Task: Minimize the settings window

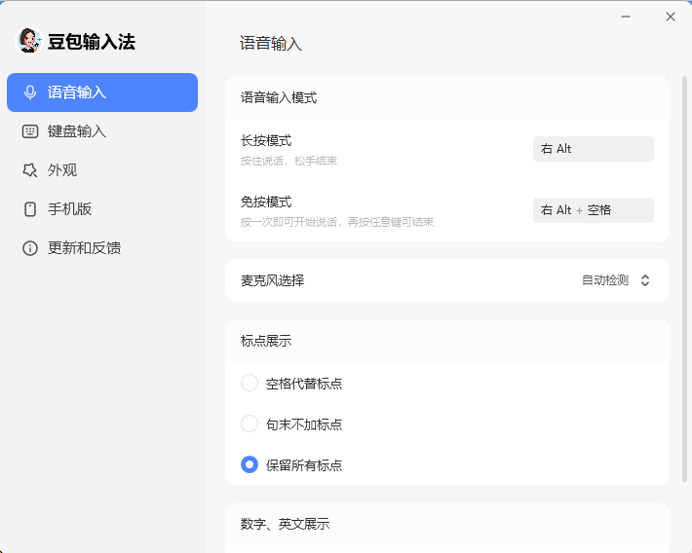Action: coord(626,17)
